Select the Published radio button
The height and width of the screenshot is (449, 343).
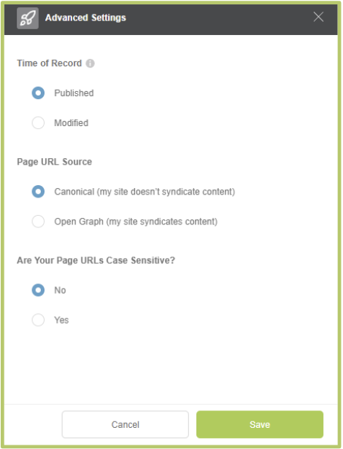click(38, 93)
